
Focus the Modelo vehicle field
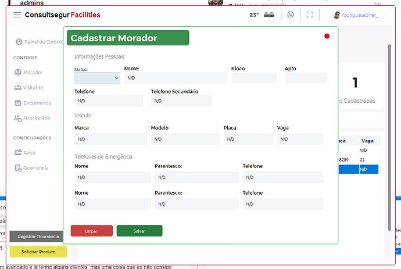point(185,139)
